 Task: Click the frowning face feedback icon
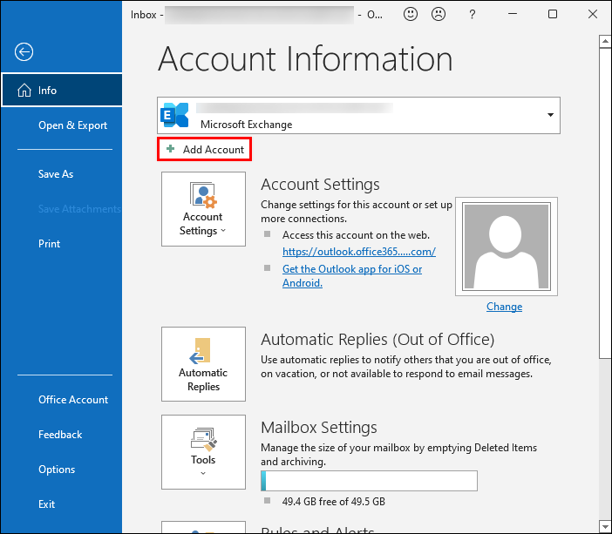[439, 15]
